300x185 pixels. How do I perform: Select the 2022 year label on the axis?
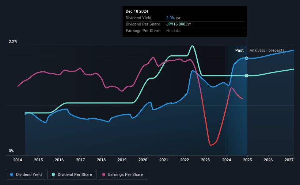(185, 160)
